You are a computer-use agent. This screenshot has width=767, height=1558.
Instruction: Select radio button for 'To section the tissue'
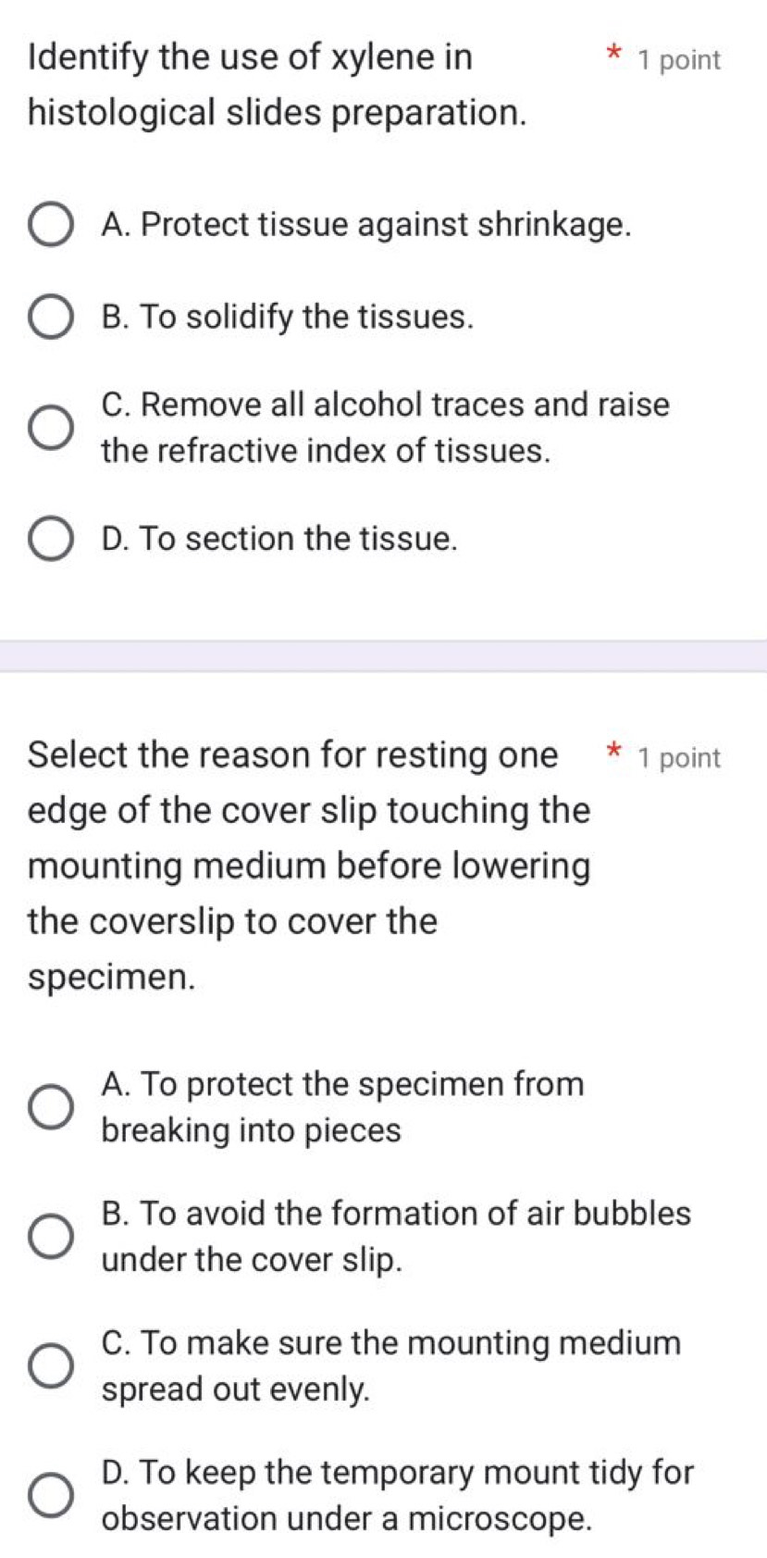coord(50,540)
